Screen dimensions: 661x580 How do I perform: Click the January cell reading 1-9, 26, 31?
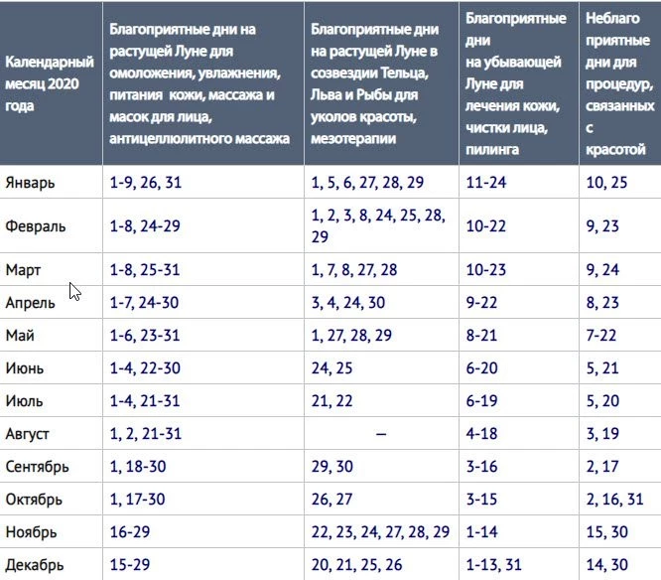coord(147,183)
